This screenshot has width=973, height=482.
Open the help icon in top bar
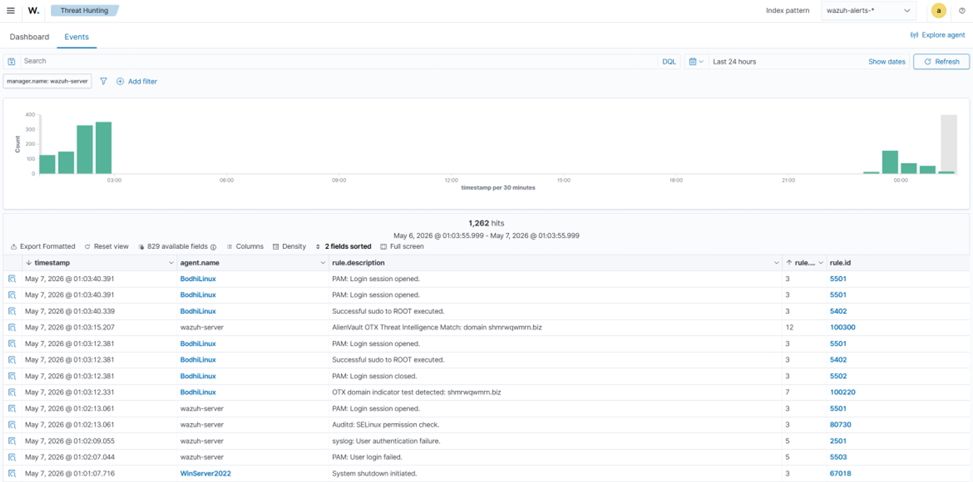(x=962, y=11)
